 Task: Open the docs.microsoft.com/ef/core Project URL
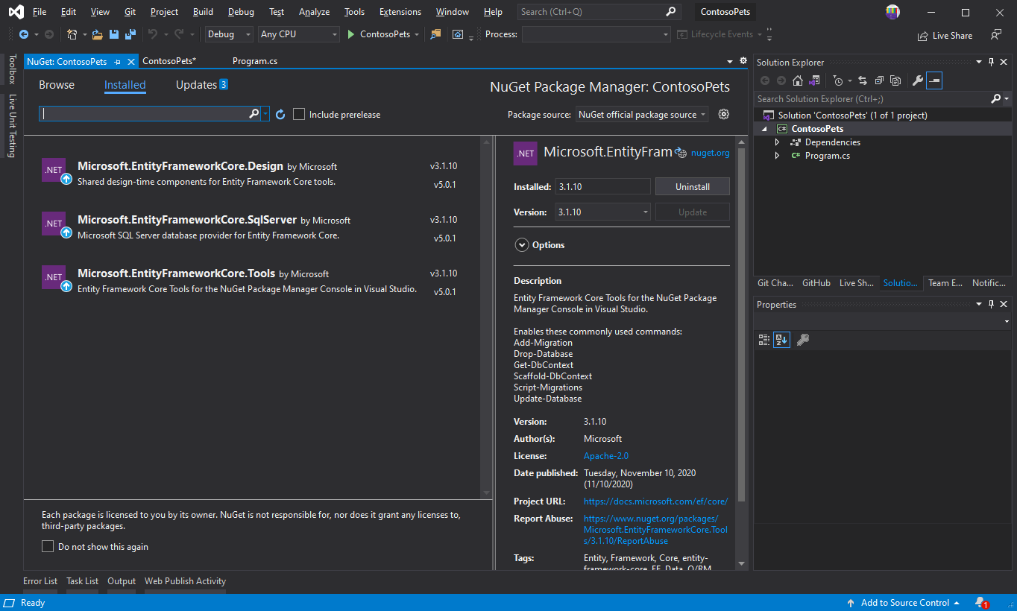point(655,501)
